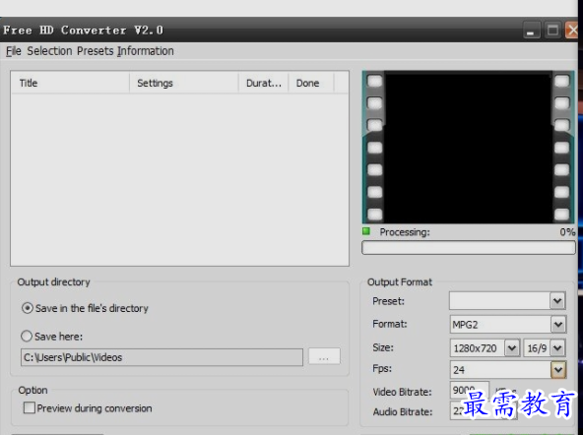Click the browse folder button (...)
583x435 pixels.
pyautogui.click(x=324, y=356)
